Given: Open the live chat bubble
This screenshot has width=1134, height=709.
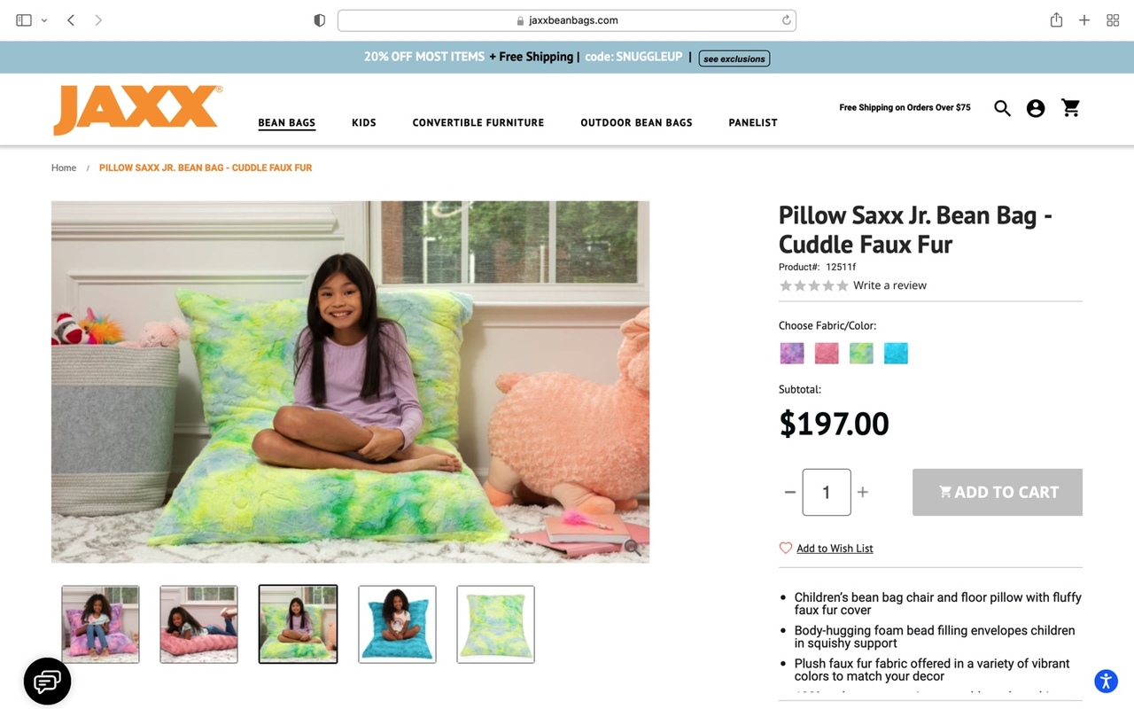Looking at the screenshot, I should [x=47, y=682].
